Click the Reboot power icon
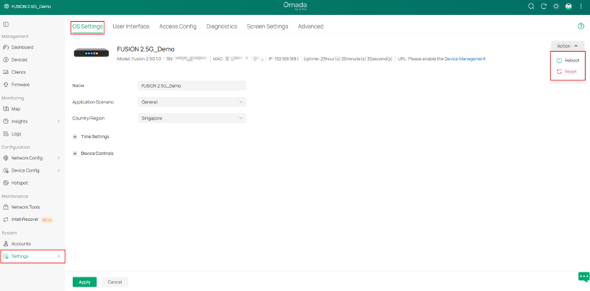Viewport: 590px width, 291px height. pos(559,60)
